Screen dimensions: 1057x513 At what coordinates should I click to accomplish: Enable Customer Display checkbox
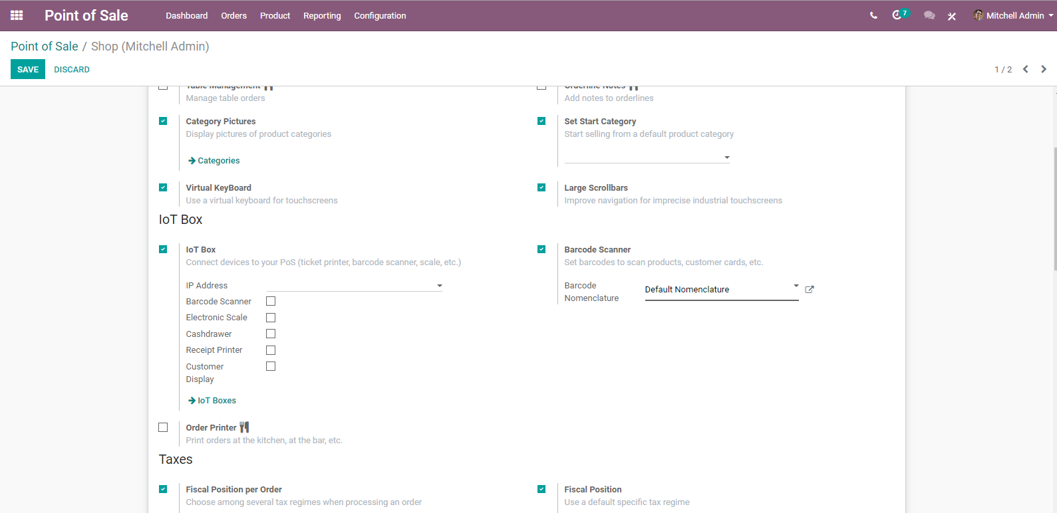click(x=271, y=366)
